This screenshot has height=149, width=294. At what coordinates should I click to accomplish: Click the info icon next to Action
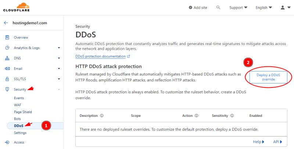point(196,116)
